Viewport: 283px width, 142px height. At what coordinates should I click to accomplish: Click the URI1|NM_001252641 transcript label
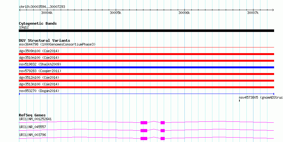pos(35,119)
